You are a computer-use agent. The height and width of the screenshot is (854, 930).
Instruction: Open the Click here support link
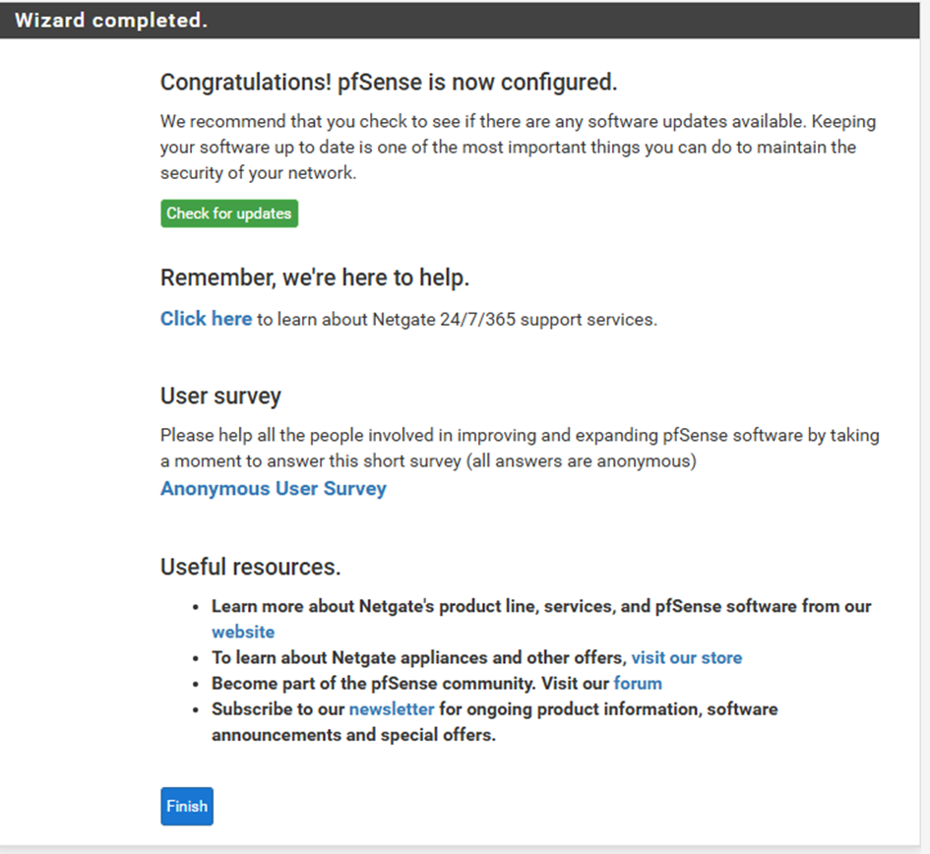(207, 319)
